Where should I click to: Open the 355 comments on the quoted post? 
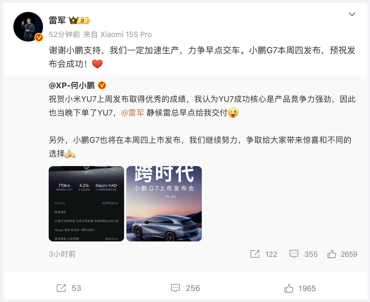tap(303, 254)
